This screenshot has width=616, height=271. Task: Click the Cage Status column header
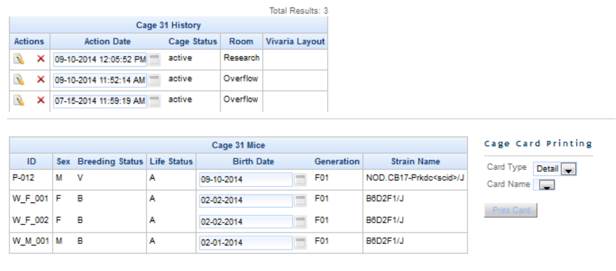pyautogui.click(x=192, y=42)
